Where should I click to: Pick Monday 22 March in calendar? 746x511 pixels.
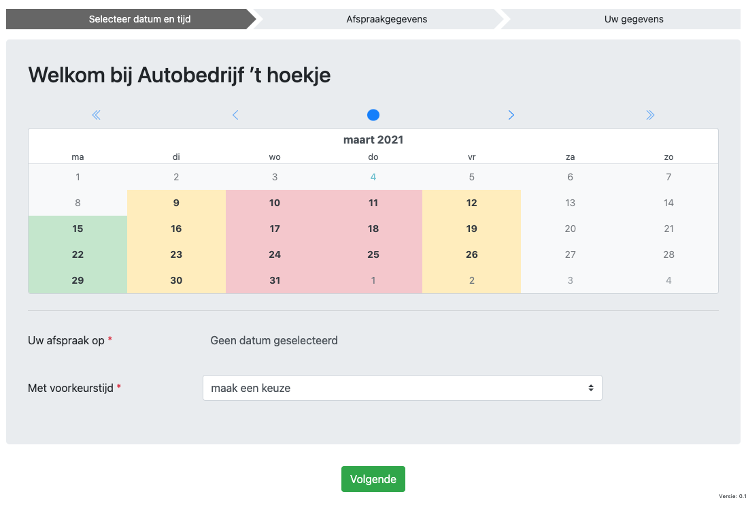78,254
